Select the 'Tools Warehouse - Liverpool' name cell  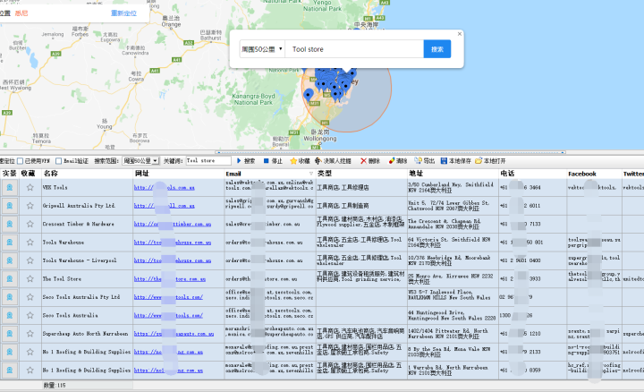pyautogui.click(x=87, y=260)
